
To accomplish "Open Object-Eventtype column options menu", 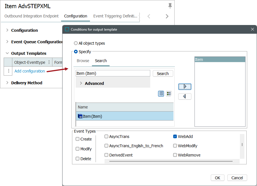I will click(49, 62).
